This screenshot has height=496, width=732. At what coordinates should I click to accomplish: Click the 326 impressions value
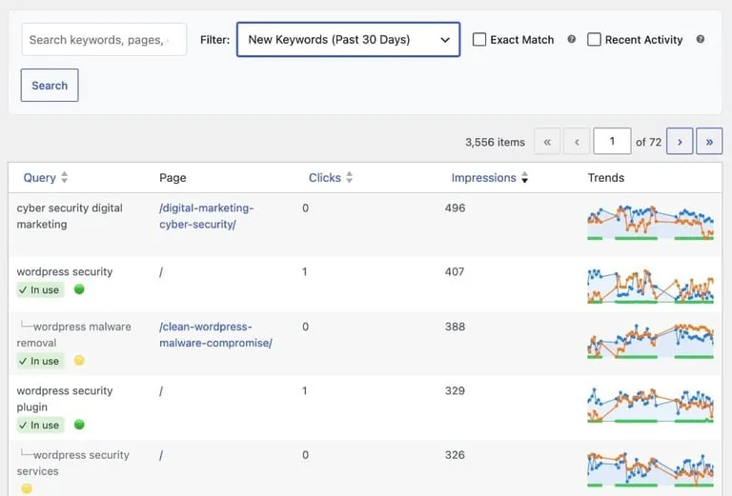455,455
